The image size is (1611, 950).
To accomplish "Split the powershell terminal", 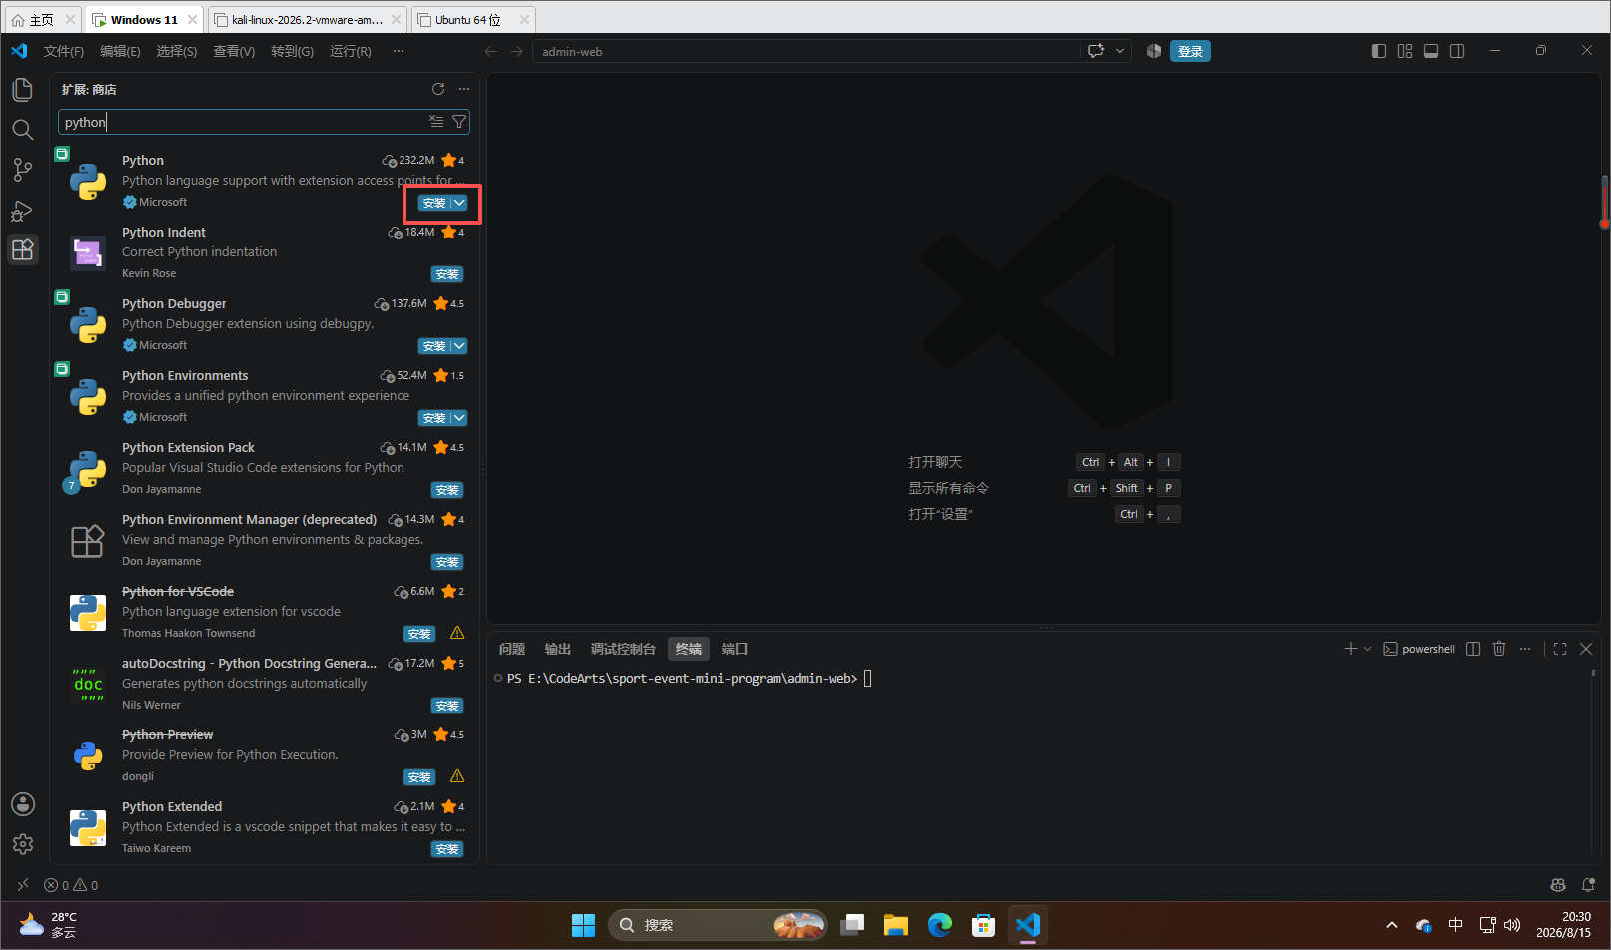I will point(1473,649).
